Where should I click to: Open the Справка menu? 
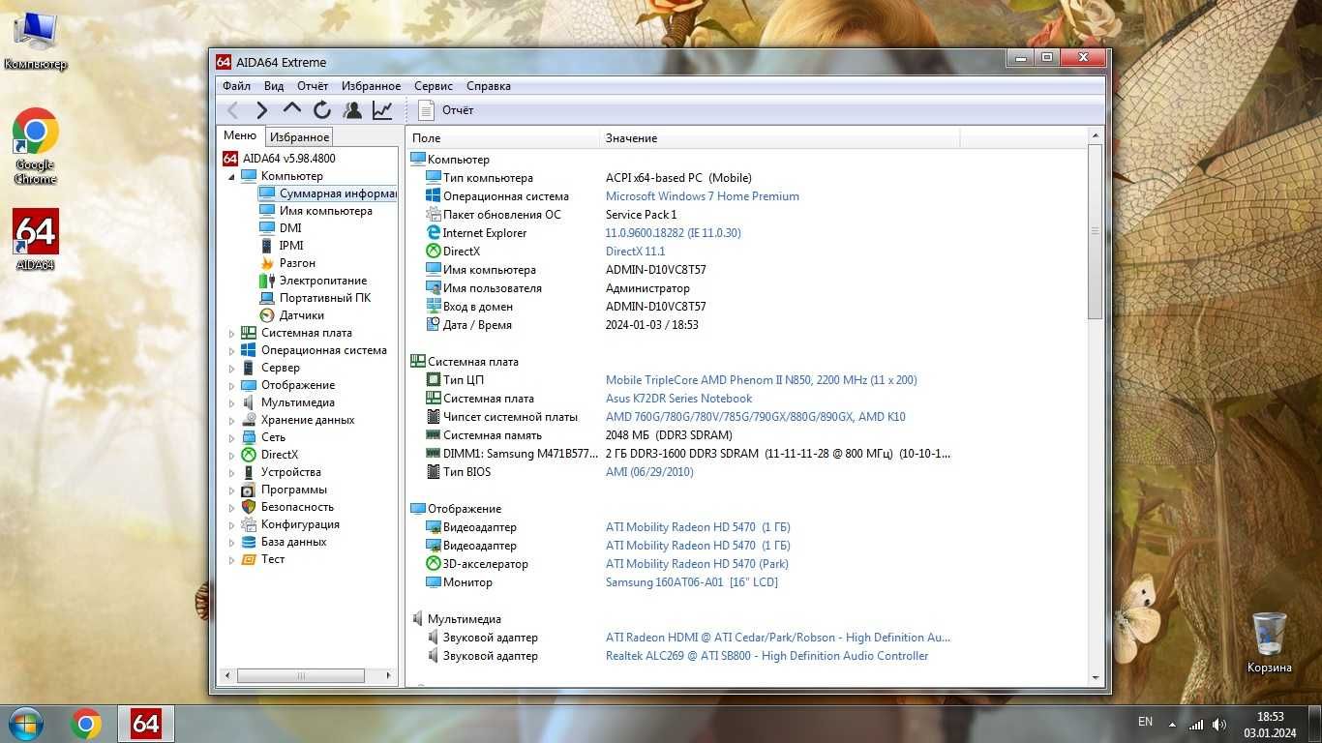pyautogui.click(x=488, y=86)
